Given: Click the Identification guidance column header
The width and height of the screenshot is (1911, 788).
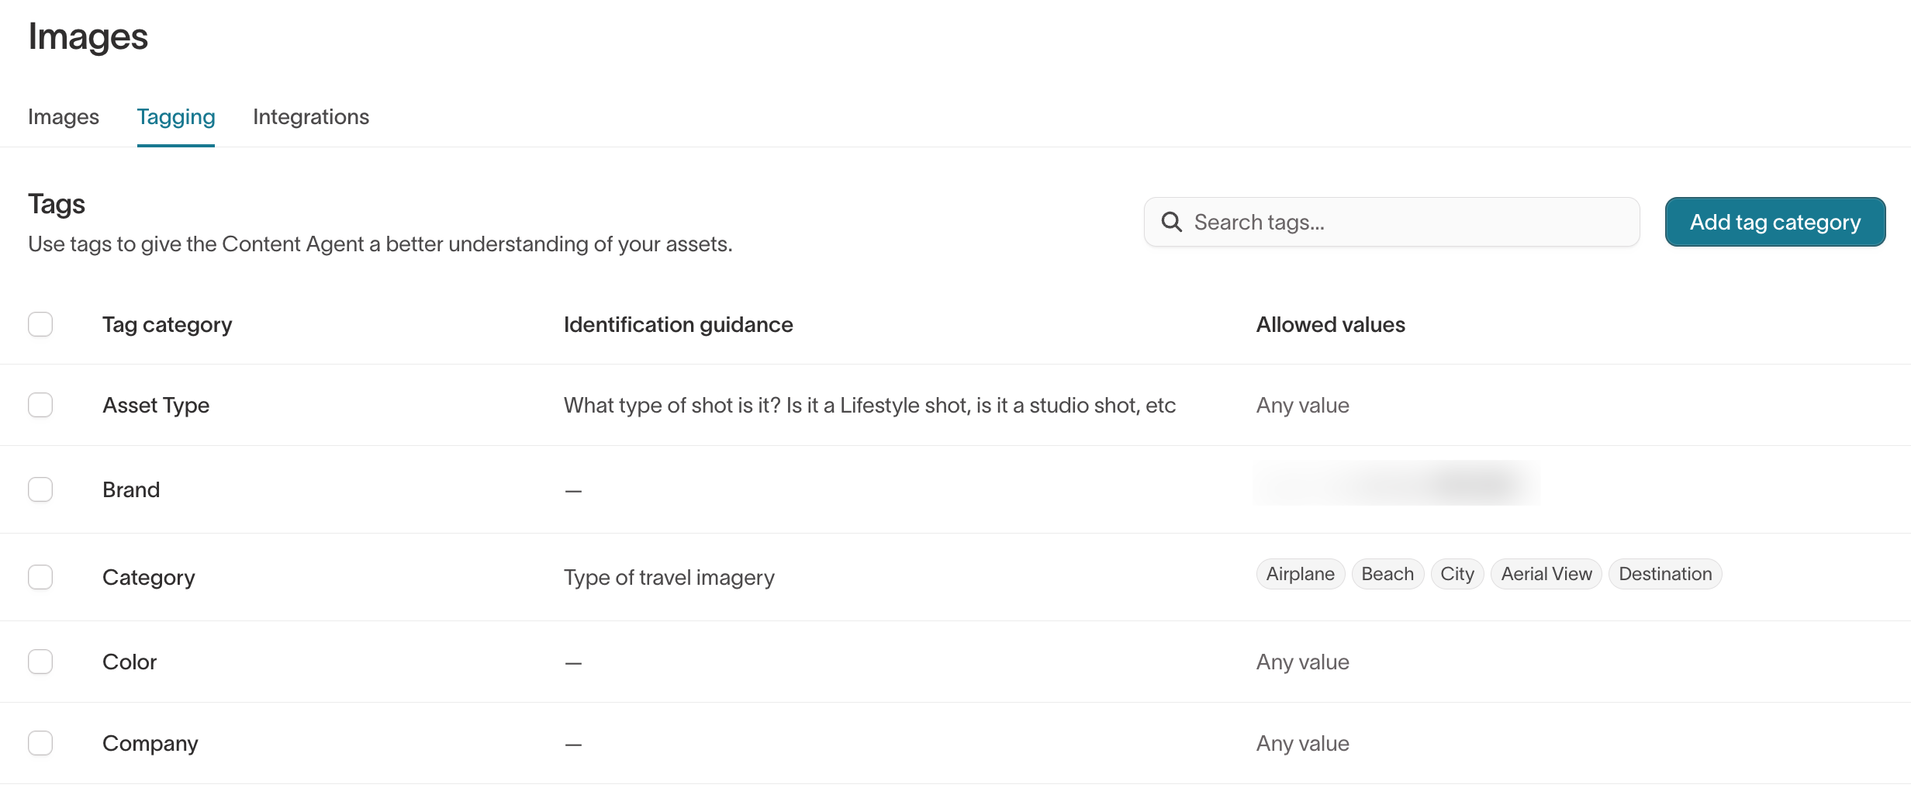Looking at the screenshot, I should point(679,324).
